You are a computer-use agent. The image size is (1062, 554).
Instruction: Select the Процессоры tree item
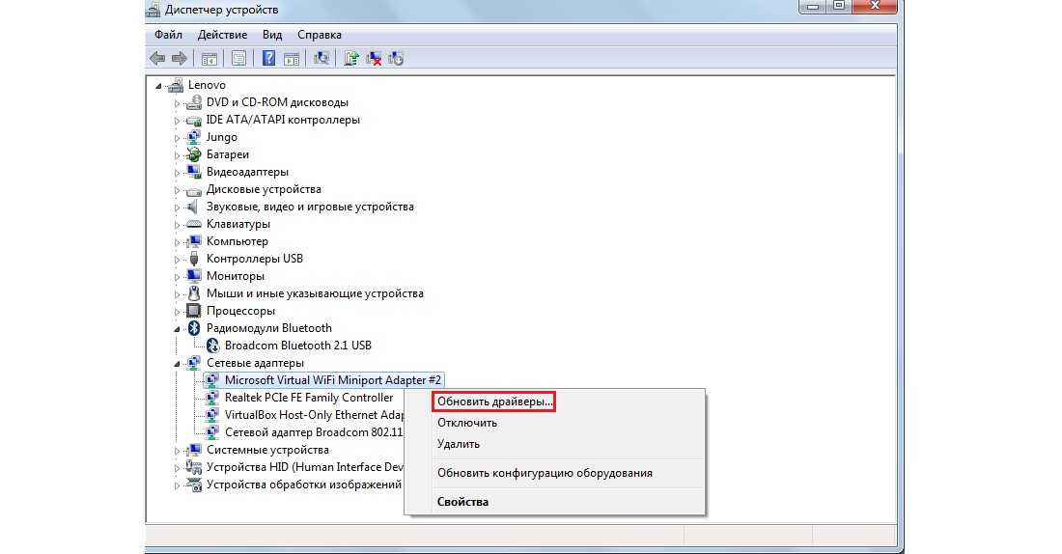(x=240, y=311)
